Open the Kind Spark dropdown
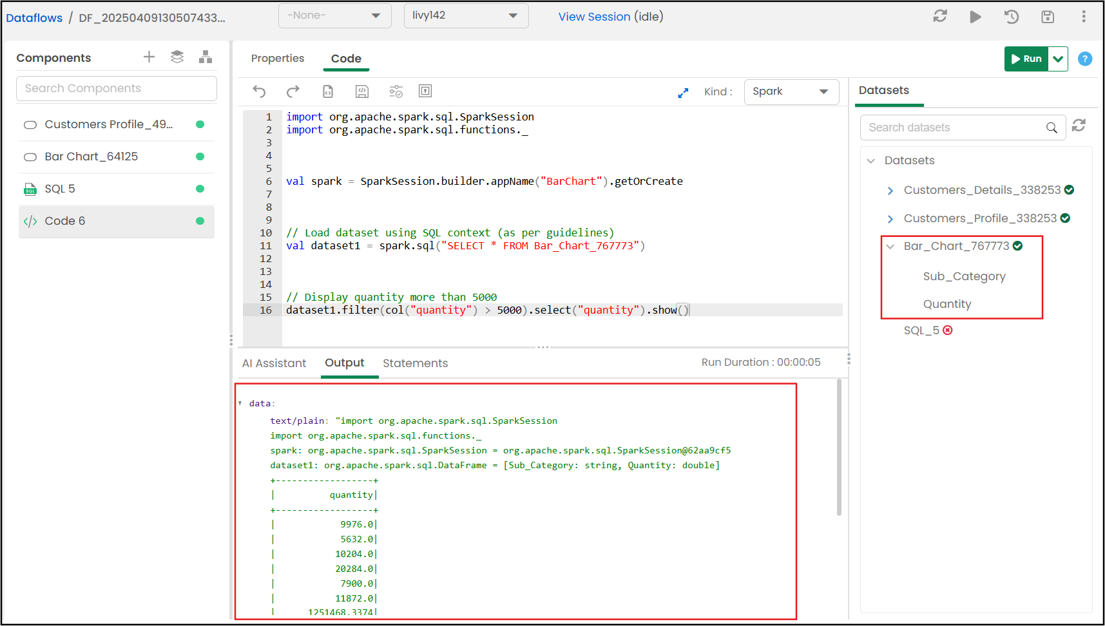The image size is (1105, 626). [791, 91]
